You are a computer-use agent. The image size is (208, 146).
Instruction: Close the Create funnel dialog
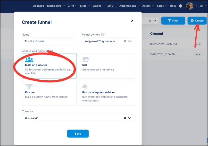132,21
